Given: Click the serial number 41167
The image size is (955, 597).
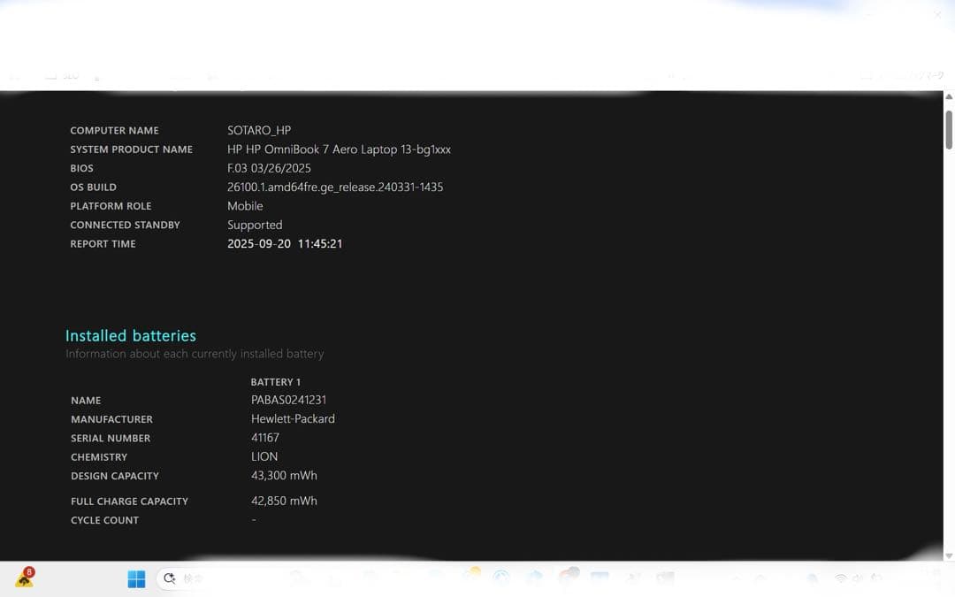Looking at the screenshot, I should click(x=265, y=438).
